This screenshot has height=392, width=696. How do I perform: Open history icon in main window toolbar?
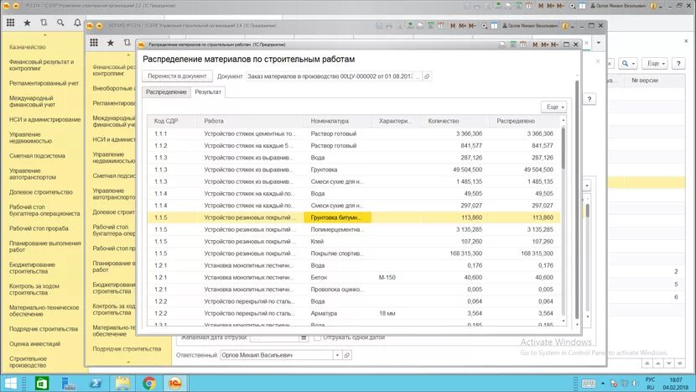tap(44, 23)
